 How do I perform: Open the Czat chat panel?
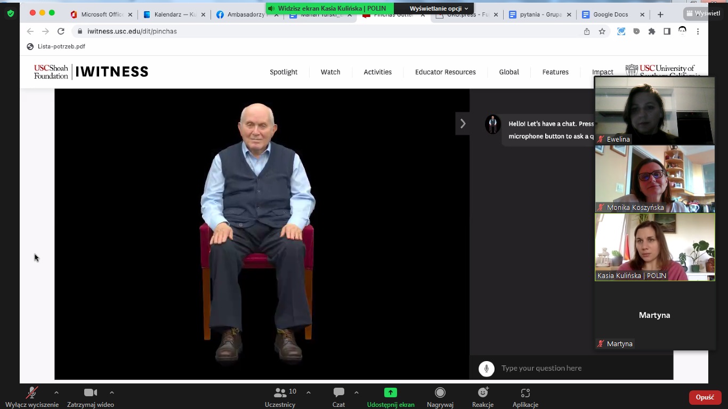(338, 397)
